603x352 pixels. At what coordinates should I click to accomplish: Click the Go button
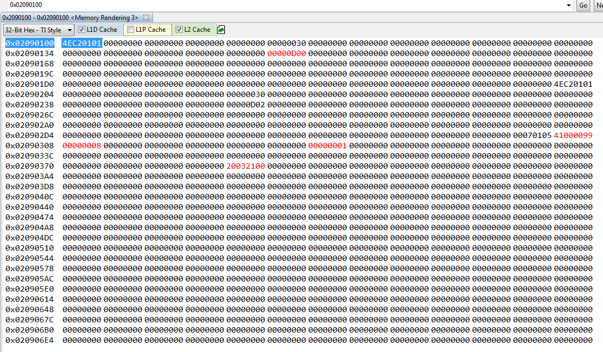pos(584,5)
